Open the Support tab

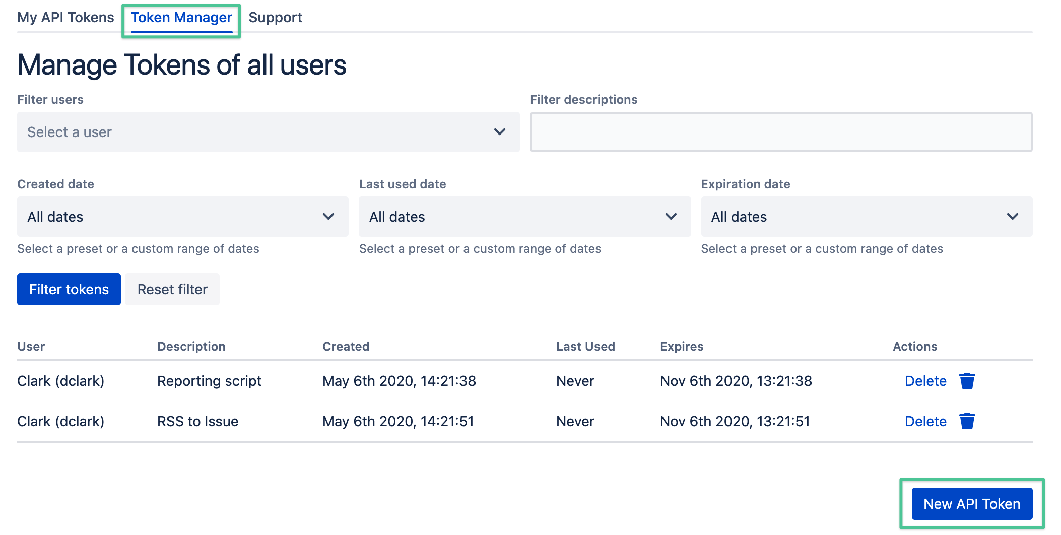[275, 18]
